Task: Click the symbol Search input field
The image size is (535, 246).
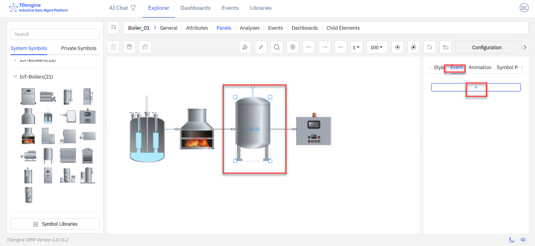Action: point(55,34)
